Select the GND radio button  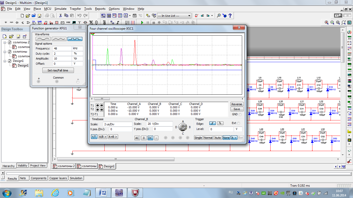click(240, 114)
